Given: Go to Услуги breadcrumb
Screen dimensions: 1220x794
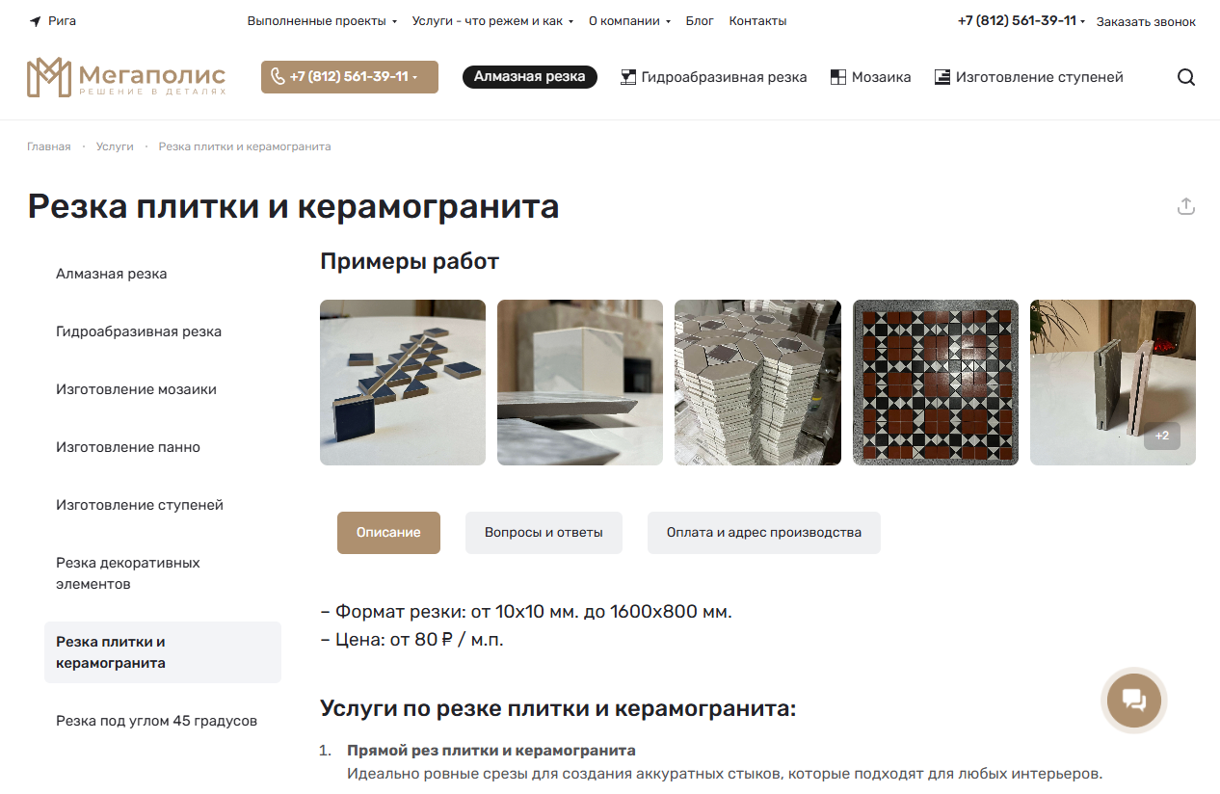Looking at the screenshot, I should click(x=115, y=146).
